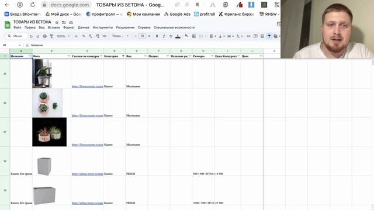
Task: Open the Файл menu
Action: [17, 27]
